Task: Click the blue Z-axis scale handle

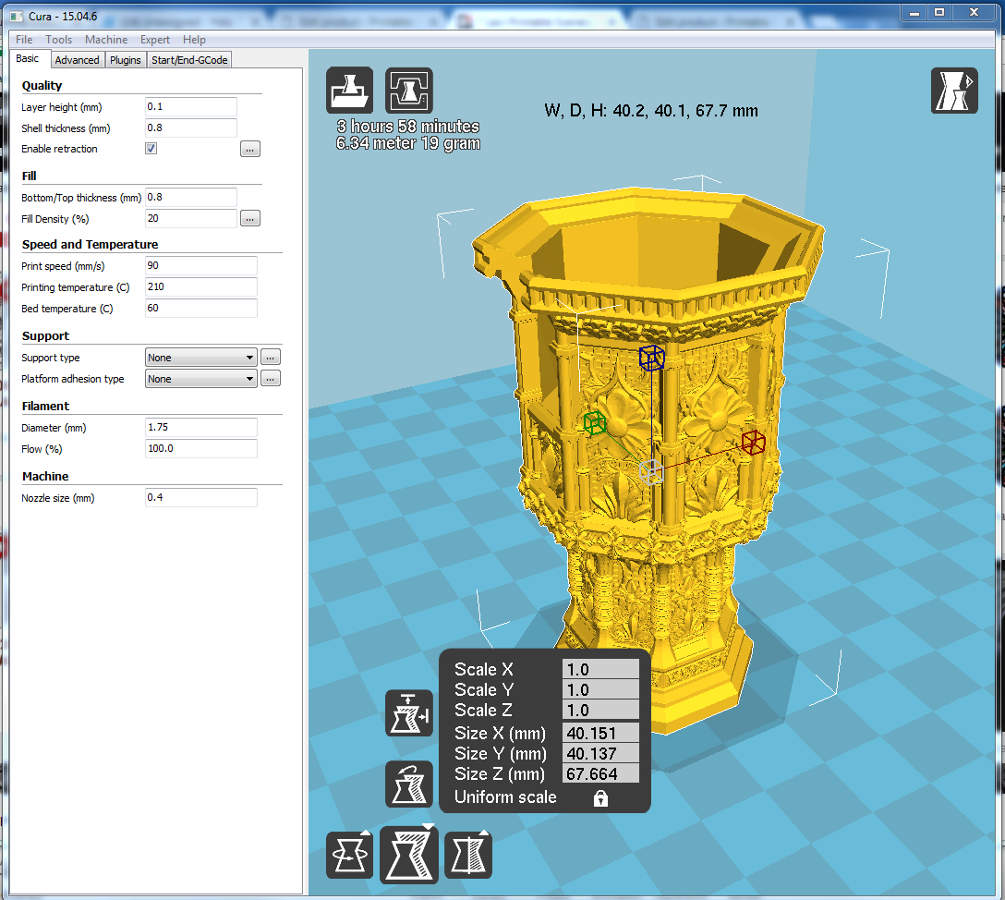Action: pos(651,358)
